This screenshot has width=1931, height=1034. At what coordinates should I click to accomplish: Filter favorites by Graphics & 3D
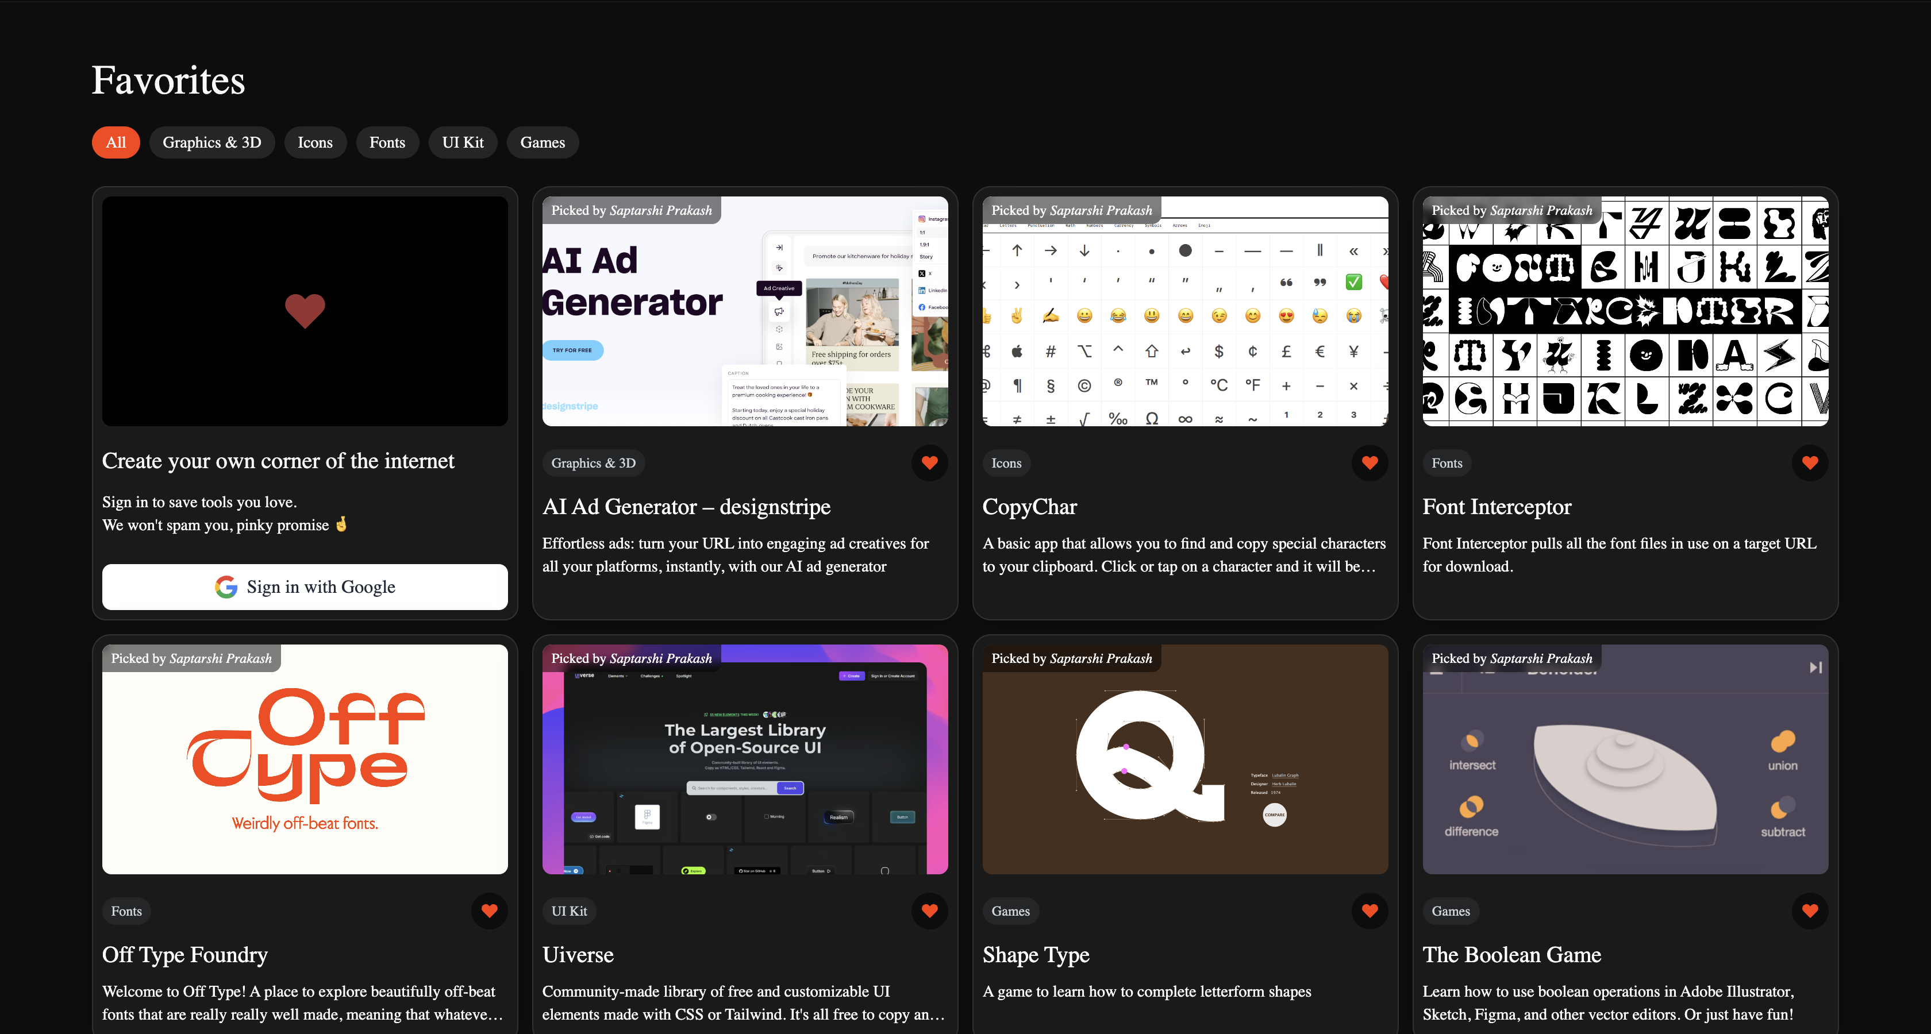coord(211,142)
